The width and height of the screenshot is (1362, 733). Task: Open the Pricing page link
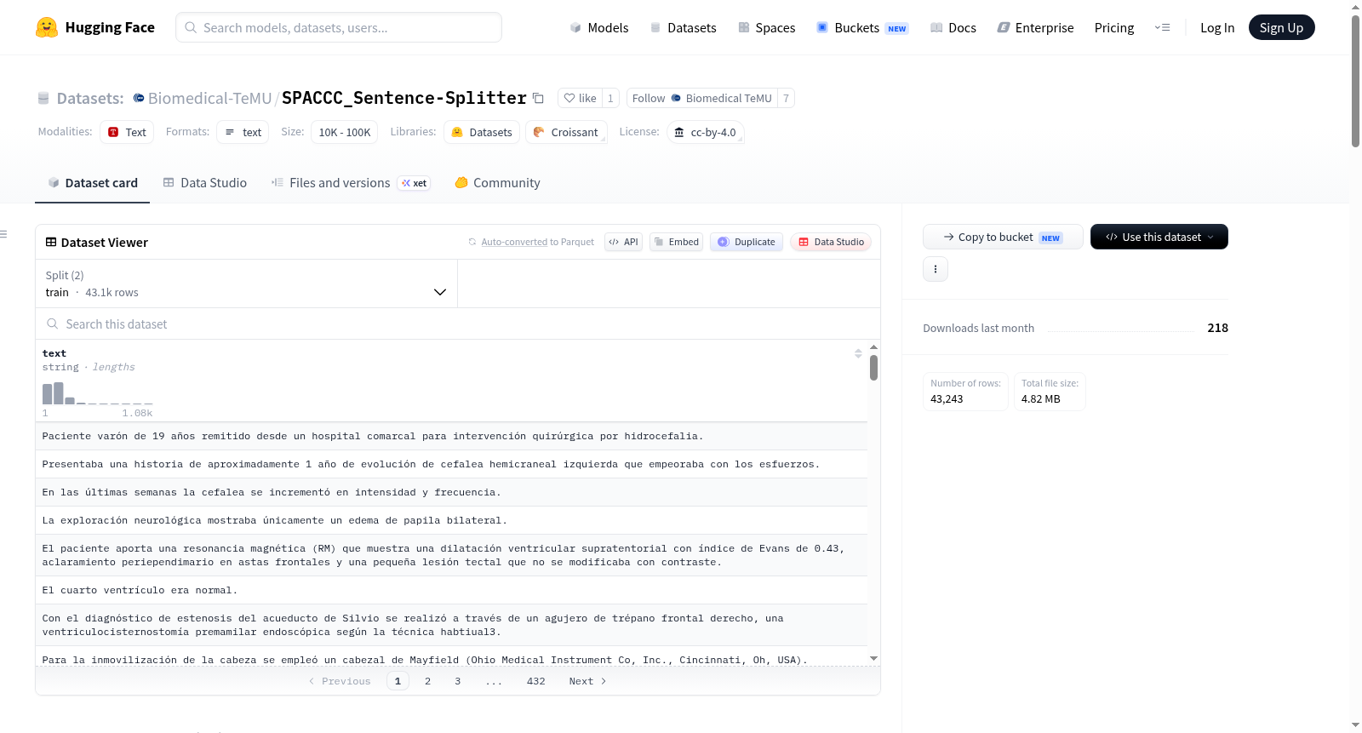point(1114,27)
